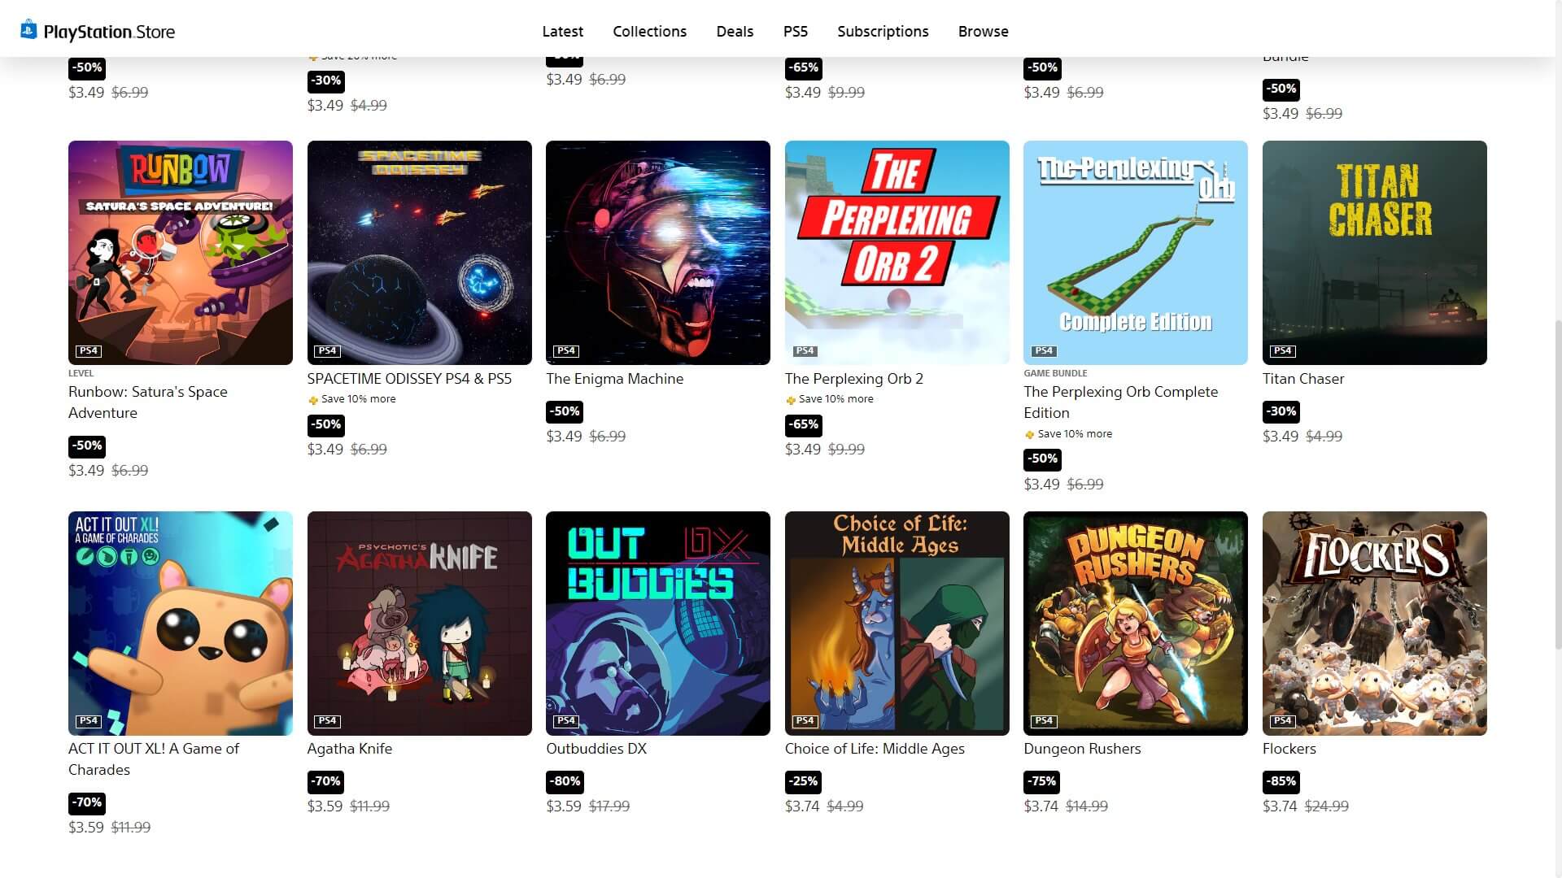Click the PS4 badge on The Enigma Machine cover
The width and height of the screenshot is (1562, 878).
[566, 350]
